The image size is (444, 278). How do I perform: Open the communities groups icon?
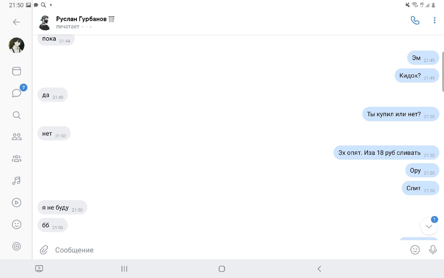(x=16, y=159)
